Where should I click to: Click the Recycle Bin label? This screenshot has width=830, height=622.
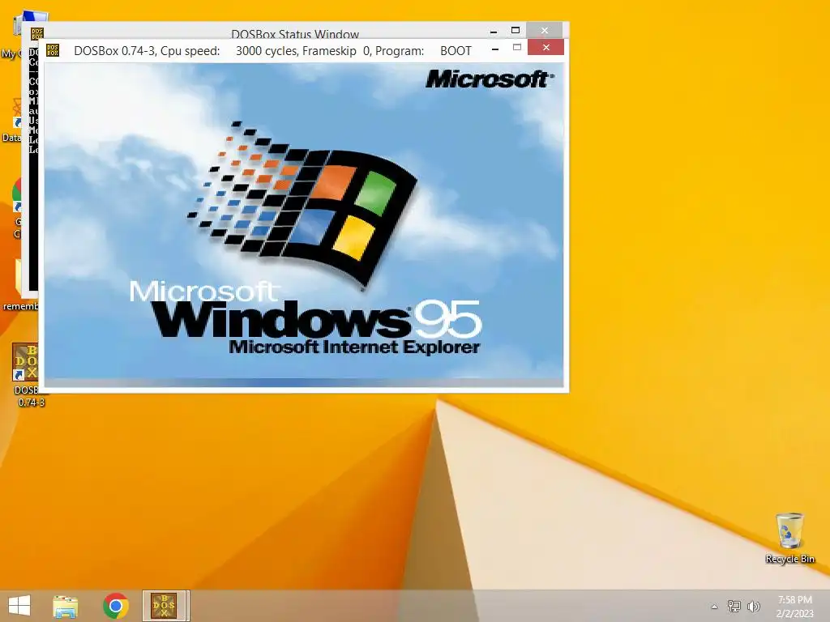[x=789, y=559]
